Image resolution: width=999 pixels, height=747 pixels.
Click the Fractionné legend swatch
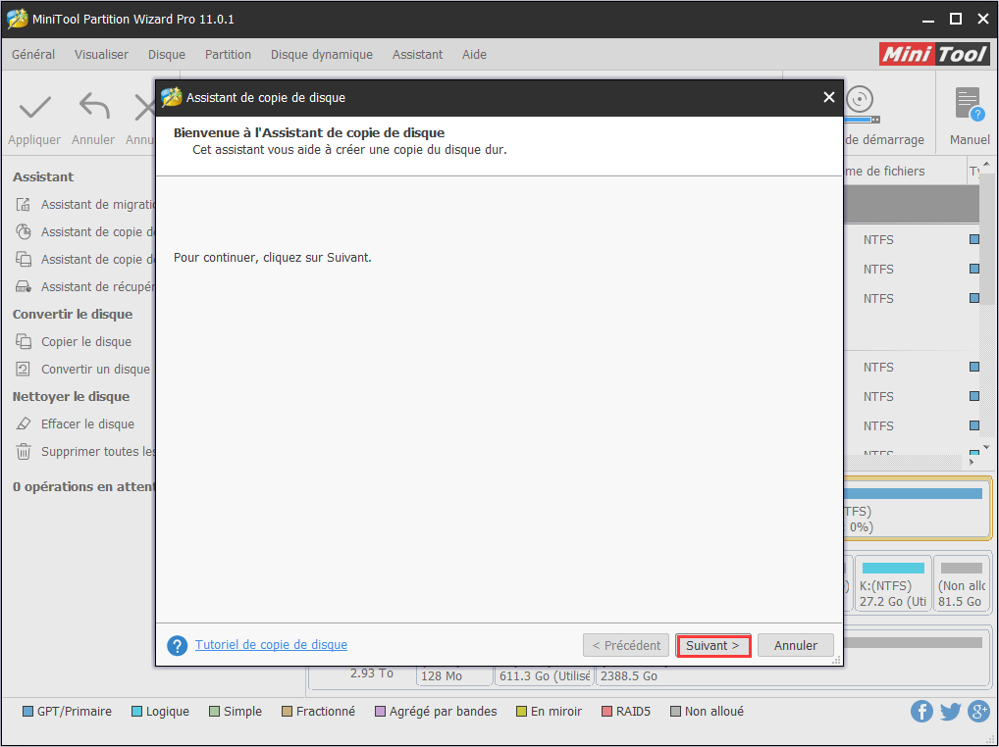coord(287,712)
